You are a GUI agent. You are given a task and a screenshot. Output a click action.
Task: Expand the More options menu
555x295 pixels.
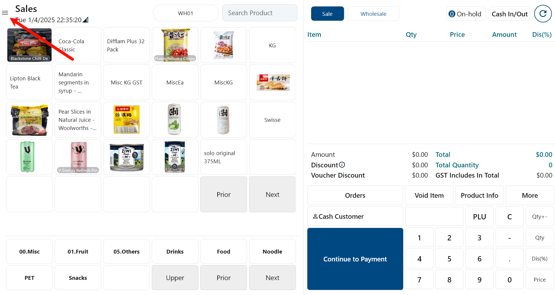pos(530,195)
